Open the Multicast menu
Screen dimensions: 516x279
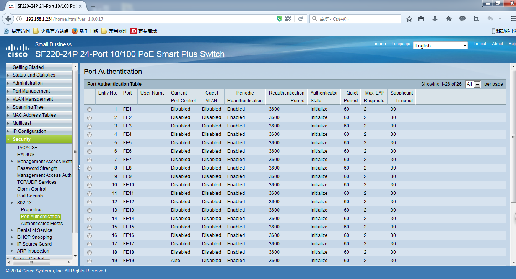(x=39, y=123)
